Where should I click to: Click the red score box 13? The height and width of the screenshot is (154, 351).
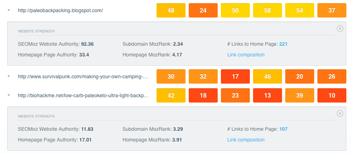pyautogui.click(x=267, y=95)
